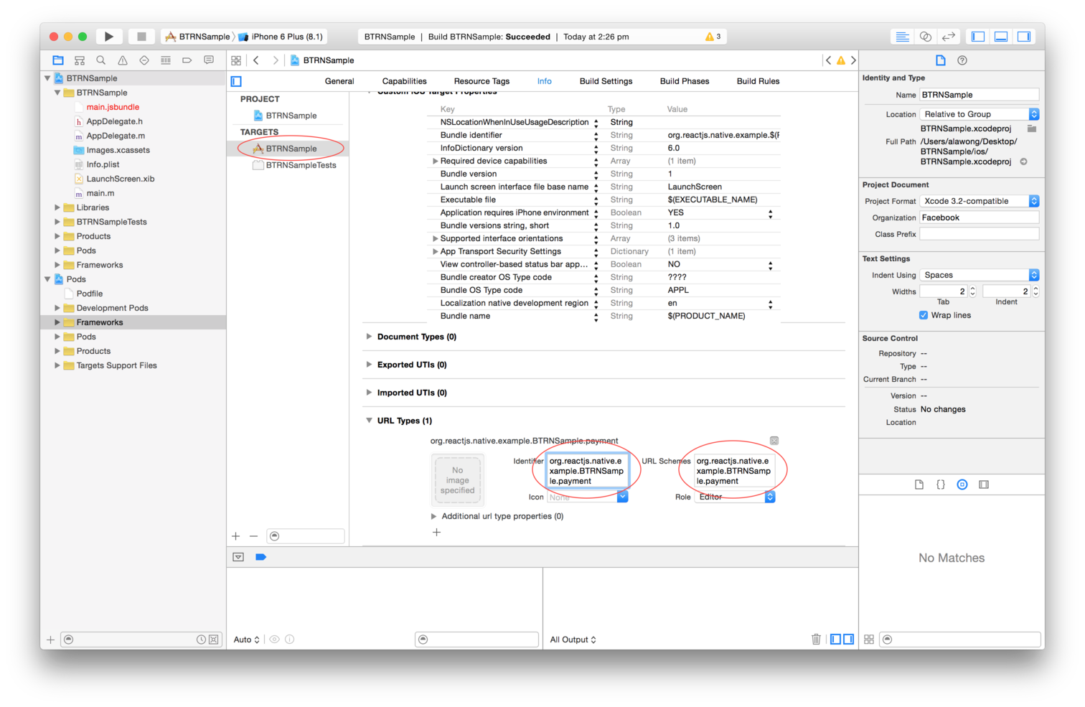
Task: Select the Standard editor
Action: click(903, 37)
